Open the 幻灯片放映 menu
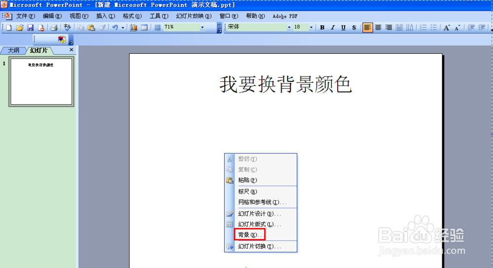 coord(194,16)
